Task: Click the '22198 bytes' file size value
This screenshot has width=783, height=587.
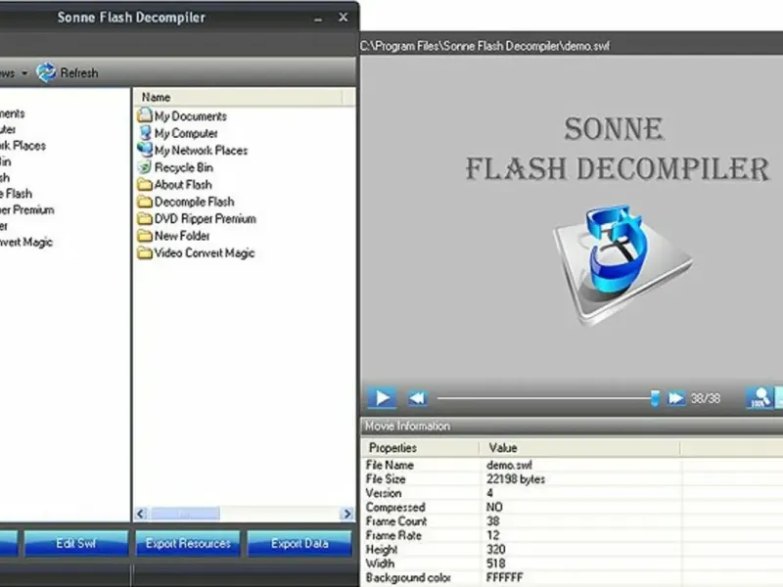Action: [x=516, y=479]
